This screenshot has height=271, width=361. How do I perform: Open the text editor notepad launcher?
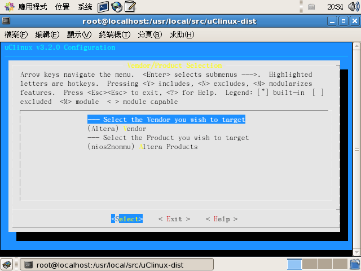[130, 7]
